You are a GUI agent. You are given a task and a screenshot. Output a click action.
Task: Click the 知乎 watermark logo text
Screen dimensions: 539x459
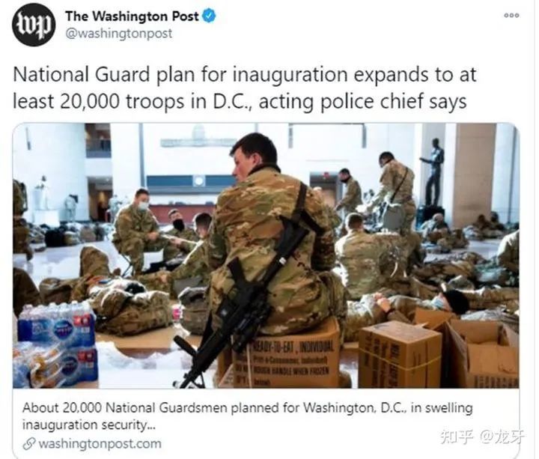tap(457, 437)
